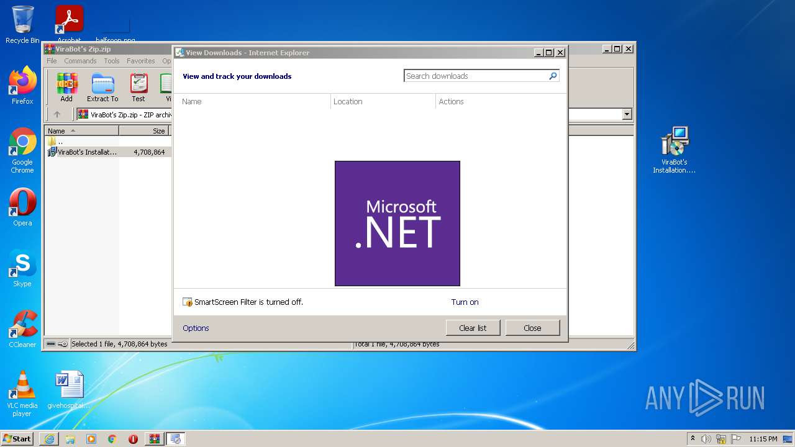Launch Skype from desktop
795x447 pixels.
coord(22,268)
